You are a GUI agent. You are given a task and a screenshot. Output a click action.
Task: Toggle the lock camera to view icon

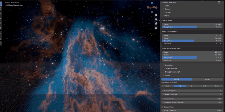coord(156,28)
